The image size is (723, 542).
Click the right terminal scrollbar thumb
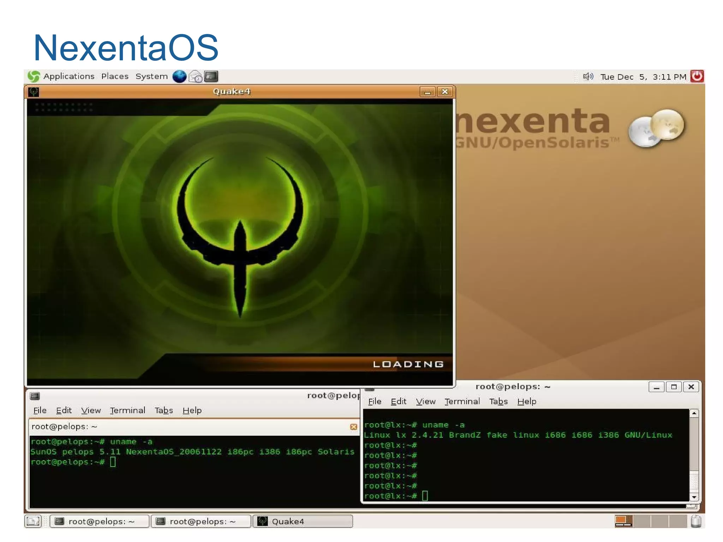click(x=694, y=482)
